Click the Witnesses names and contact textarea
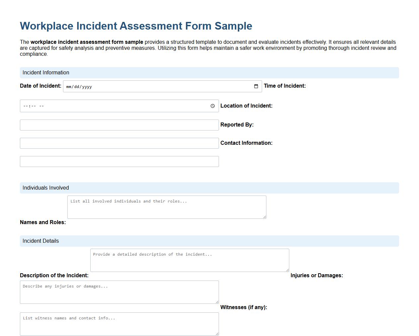 point(119,323)
